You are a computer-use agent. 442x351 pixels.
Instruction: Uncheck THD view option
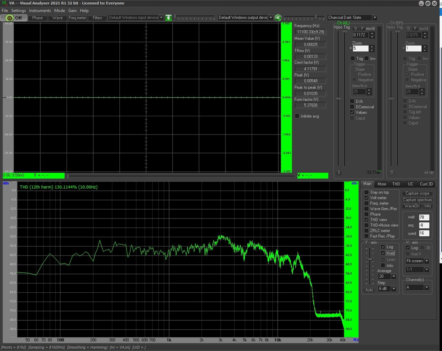coord(366,220)
